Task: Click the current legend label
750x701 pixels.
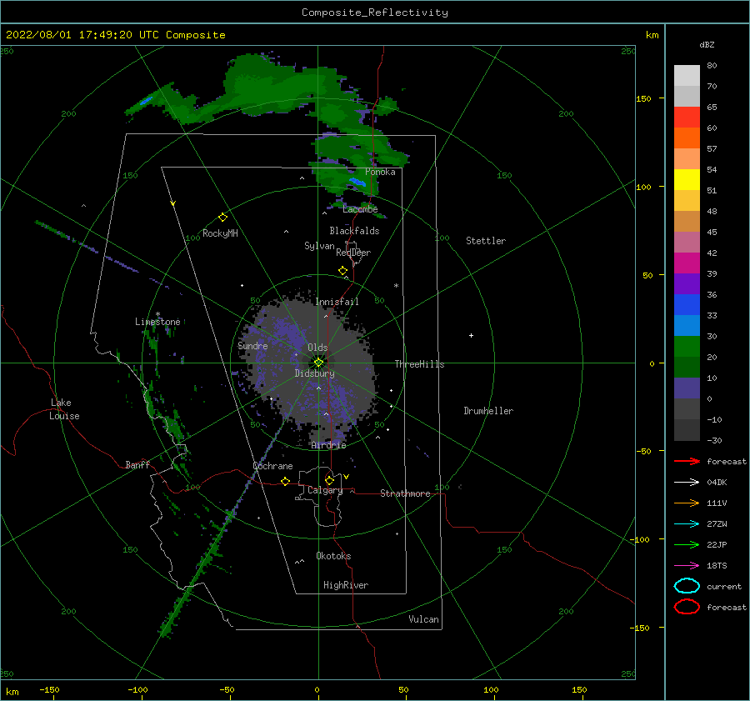Action: [723, 586]
